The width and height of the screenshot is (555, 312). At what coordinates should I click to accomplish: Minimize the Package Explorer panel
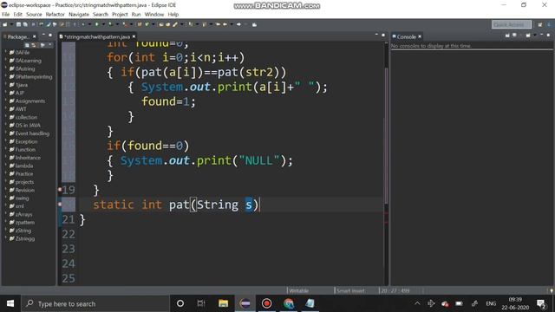[x=43, y=35]
